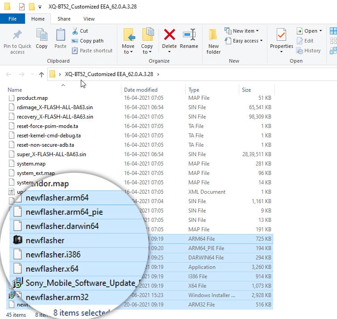Delete the selected files with red X

click(x=169, y=35)
